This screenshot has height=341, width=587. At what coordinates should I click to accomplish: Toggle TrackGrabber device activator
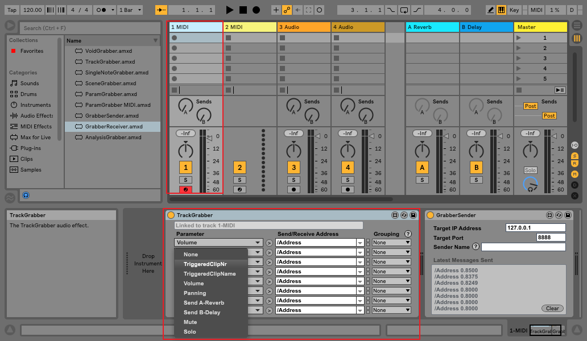coord(171,215)
